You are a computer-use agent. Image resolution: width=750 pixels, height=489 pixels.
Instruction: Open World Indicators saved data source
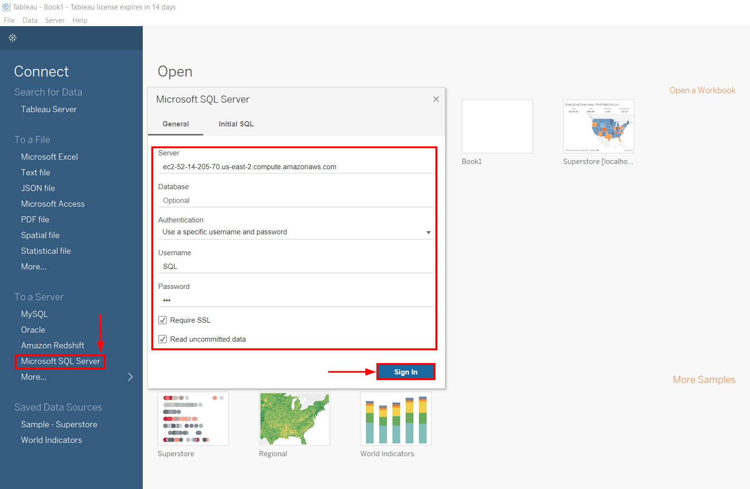point(51,440)
